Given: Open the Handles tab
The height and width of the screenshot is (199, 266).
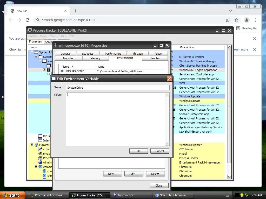Looking at the screenshot, I should pos(155,58).
